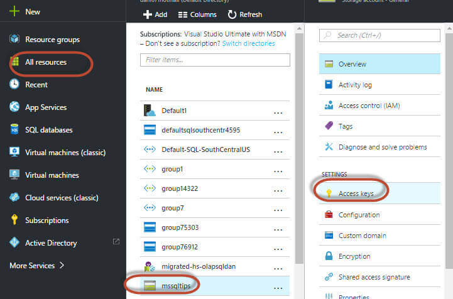Click the Add plus icon in toolbar
Screen dimensions: 453x299
click(148, 14)
